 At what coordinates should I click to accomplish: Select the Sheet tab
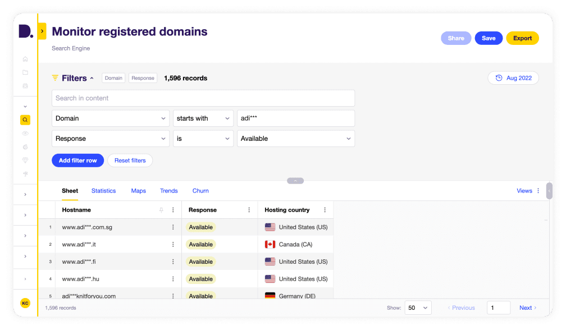point(70,191)
